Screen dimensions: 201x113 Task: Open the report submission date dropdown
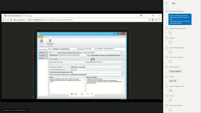(x=88, y=70)
